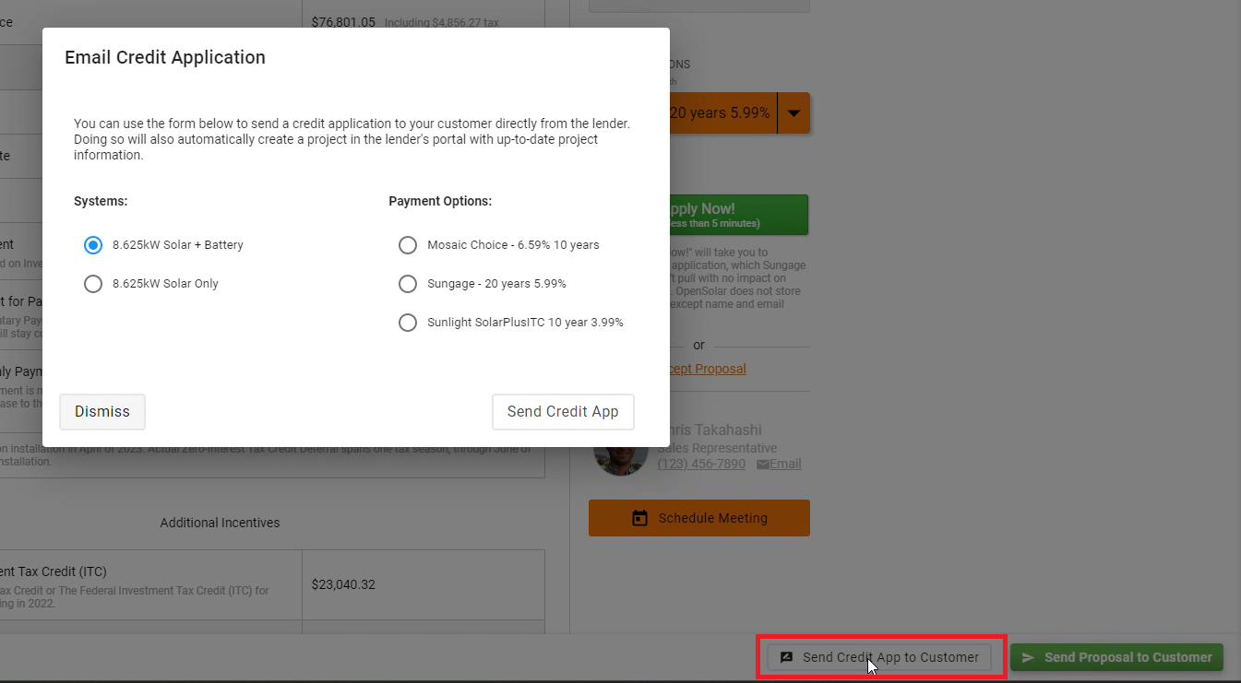Click the Email Credit Application title

(165, 57)
